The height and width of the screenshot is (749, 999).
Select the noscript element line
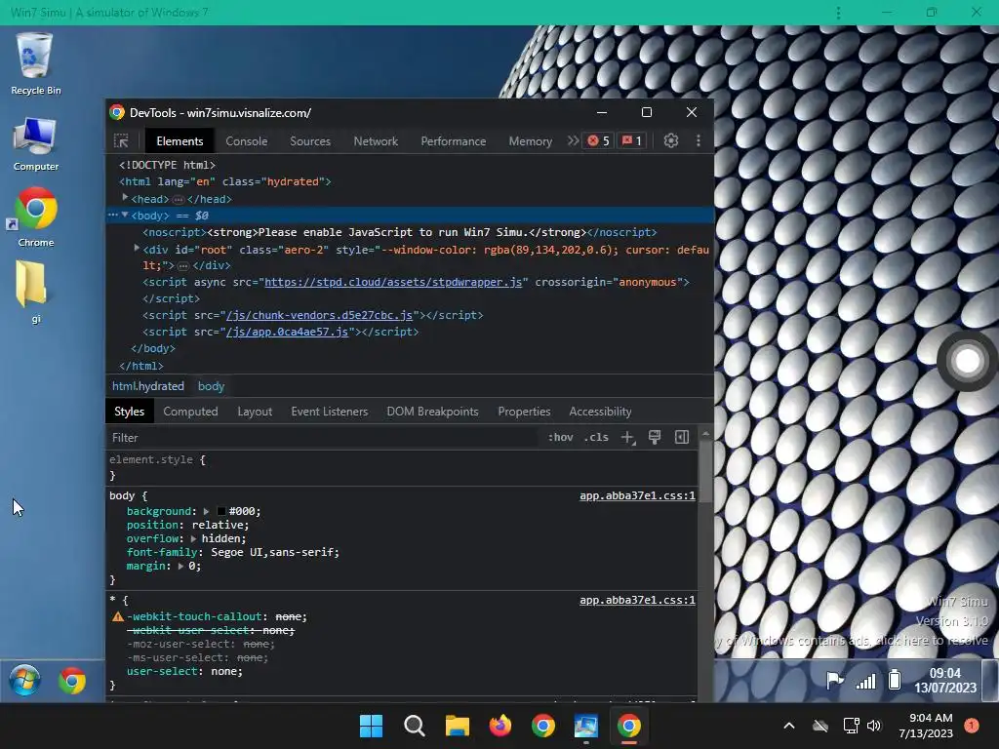(399, 232)
